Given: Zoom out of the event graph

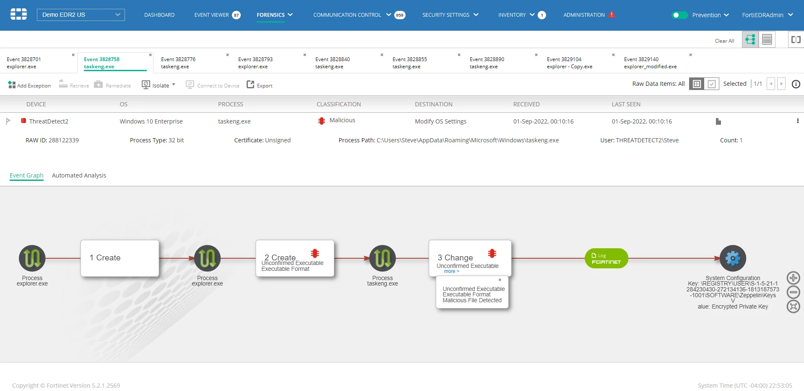Looking at the screenshot, I should [x=793, y=292].
